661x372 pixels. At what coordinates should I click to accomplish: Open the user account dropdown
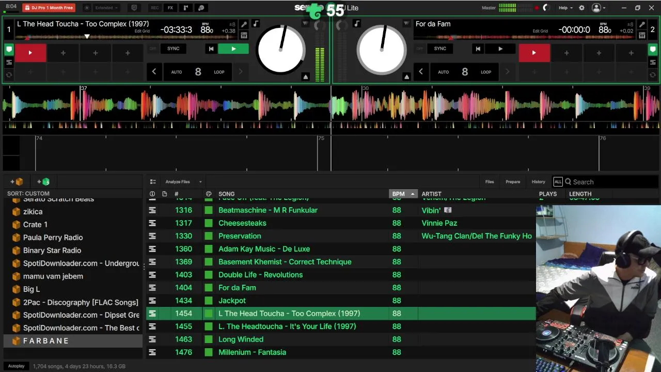pos(599,8)
